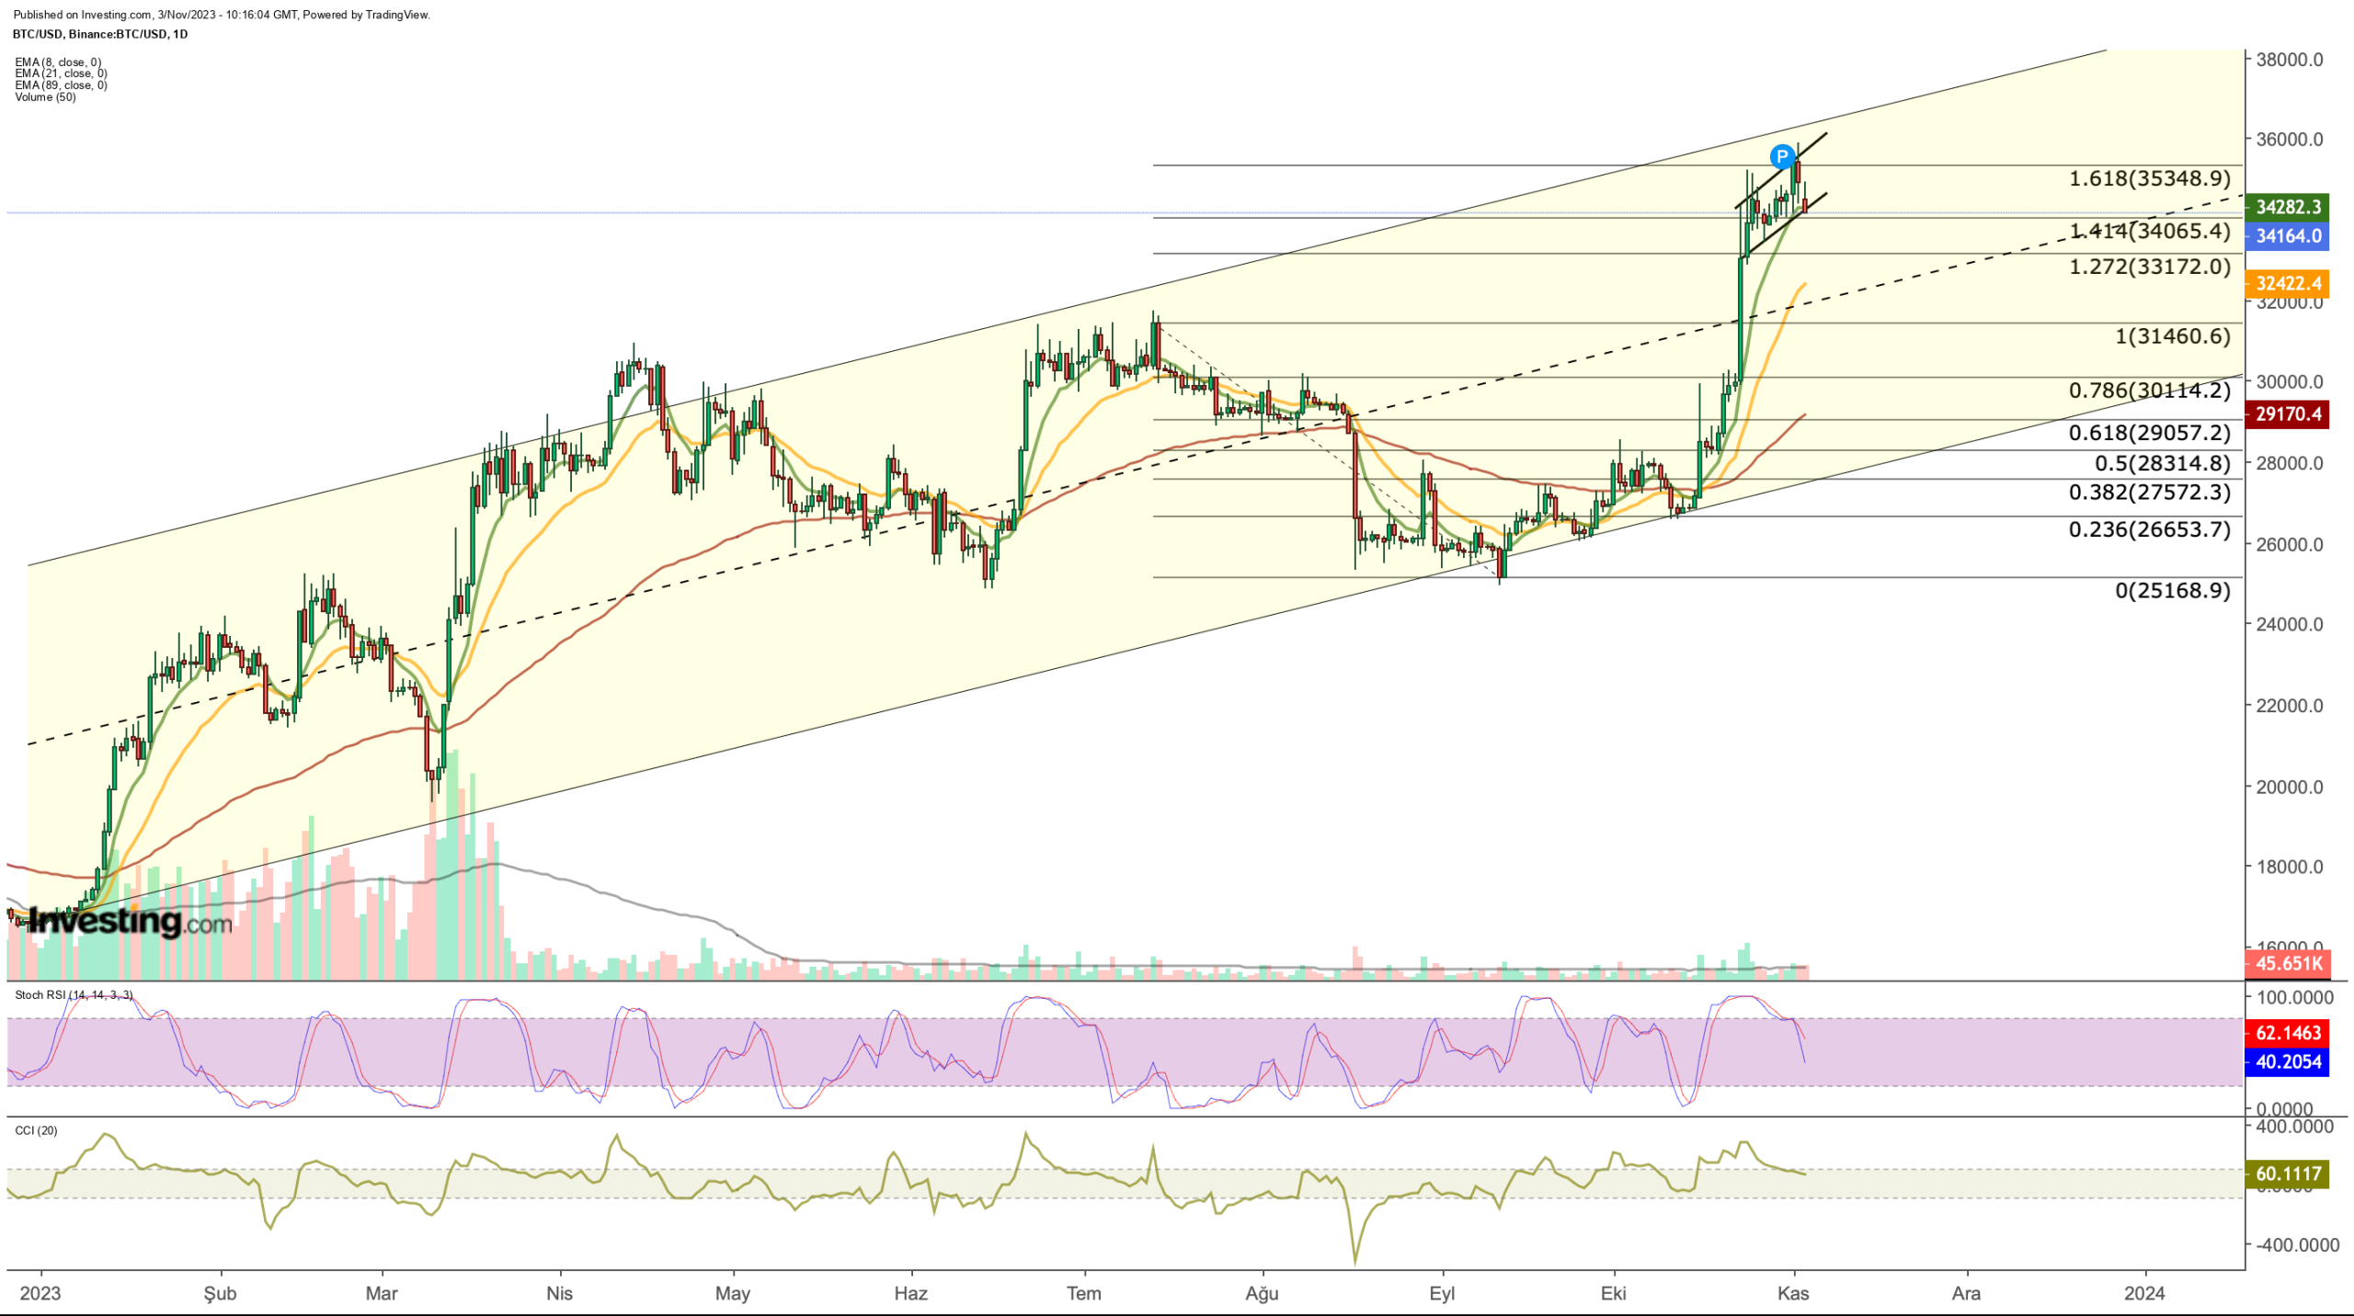Click the red 45.651K volume tag

click(2287, 964)
